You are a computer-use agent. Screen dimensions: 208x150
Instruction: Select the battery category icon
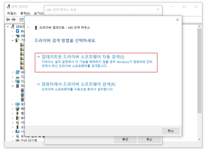17,109
